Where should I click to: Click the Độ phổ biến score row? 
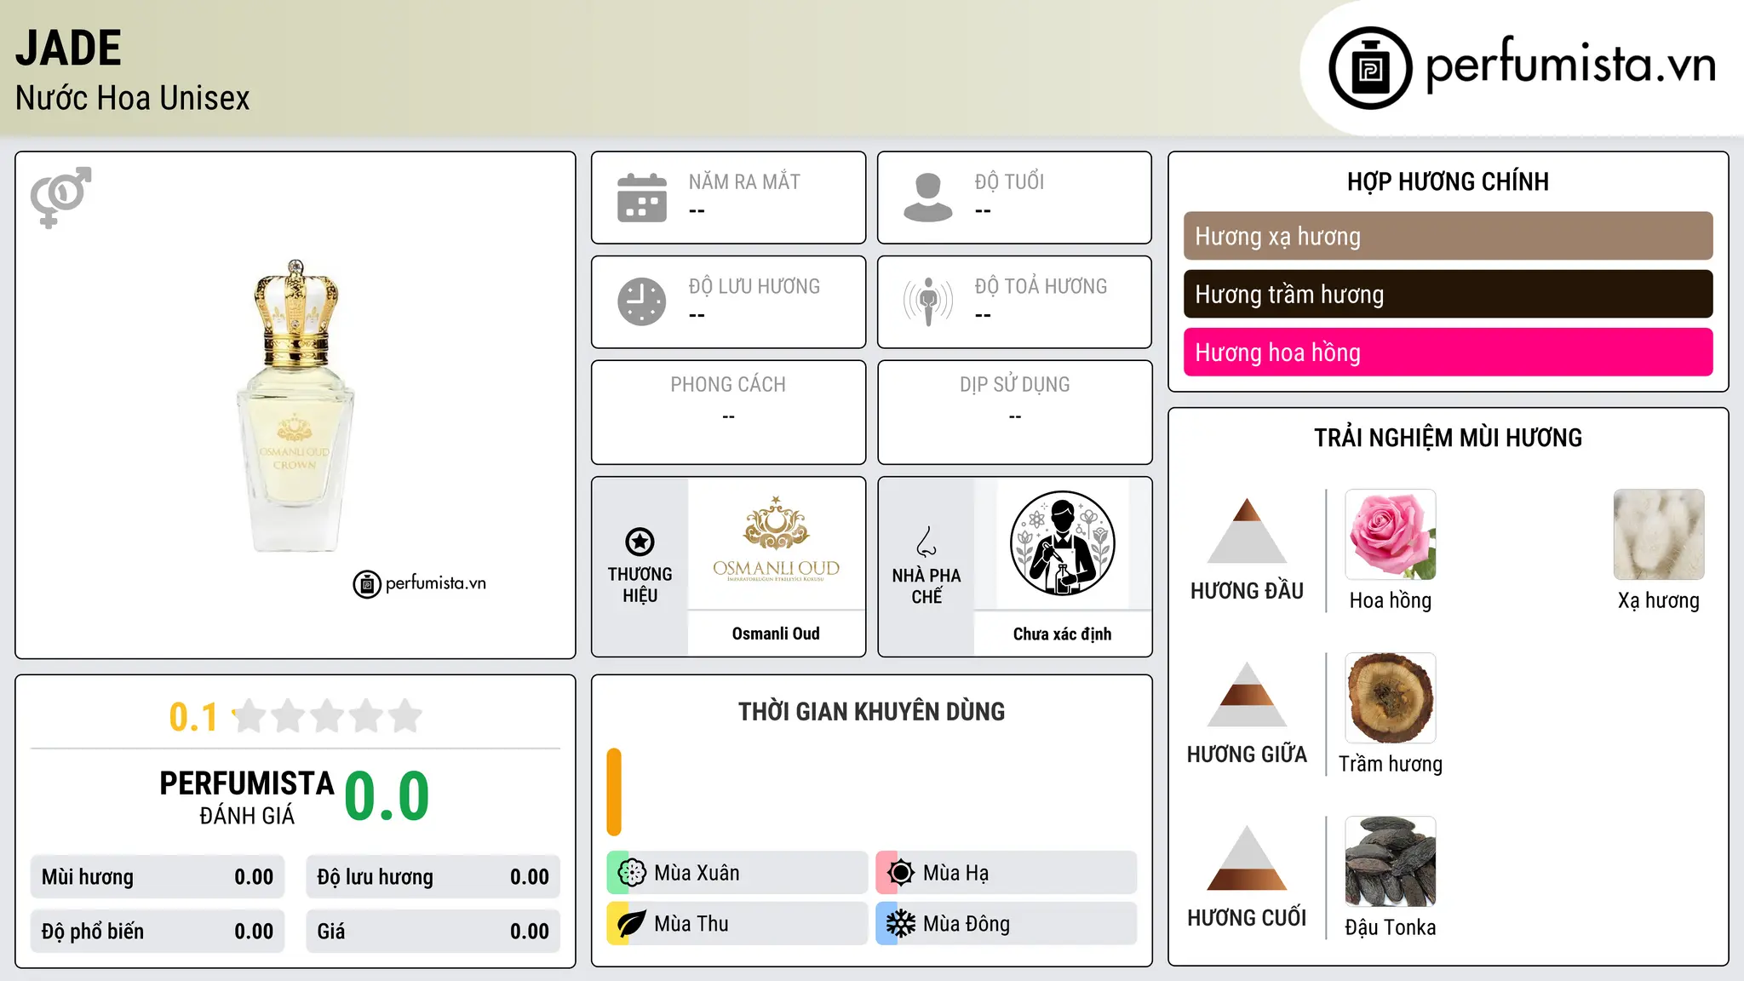pyautogui.click(x=158, y=932)
